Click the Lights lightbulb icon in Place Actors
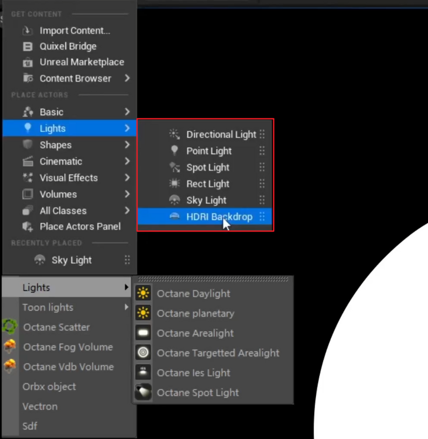The image size is (428, 439). pyautogui.click(x=28, y=128)
